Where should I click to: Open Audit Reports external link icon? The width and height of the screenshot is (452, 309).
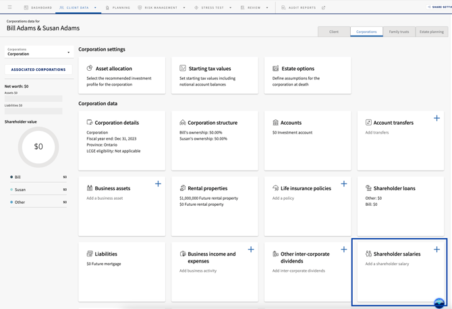(x=323, y=7)
